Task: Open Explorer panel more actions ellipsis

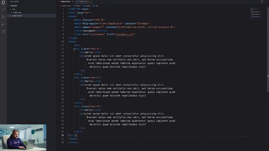Action: point(52,2)
